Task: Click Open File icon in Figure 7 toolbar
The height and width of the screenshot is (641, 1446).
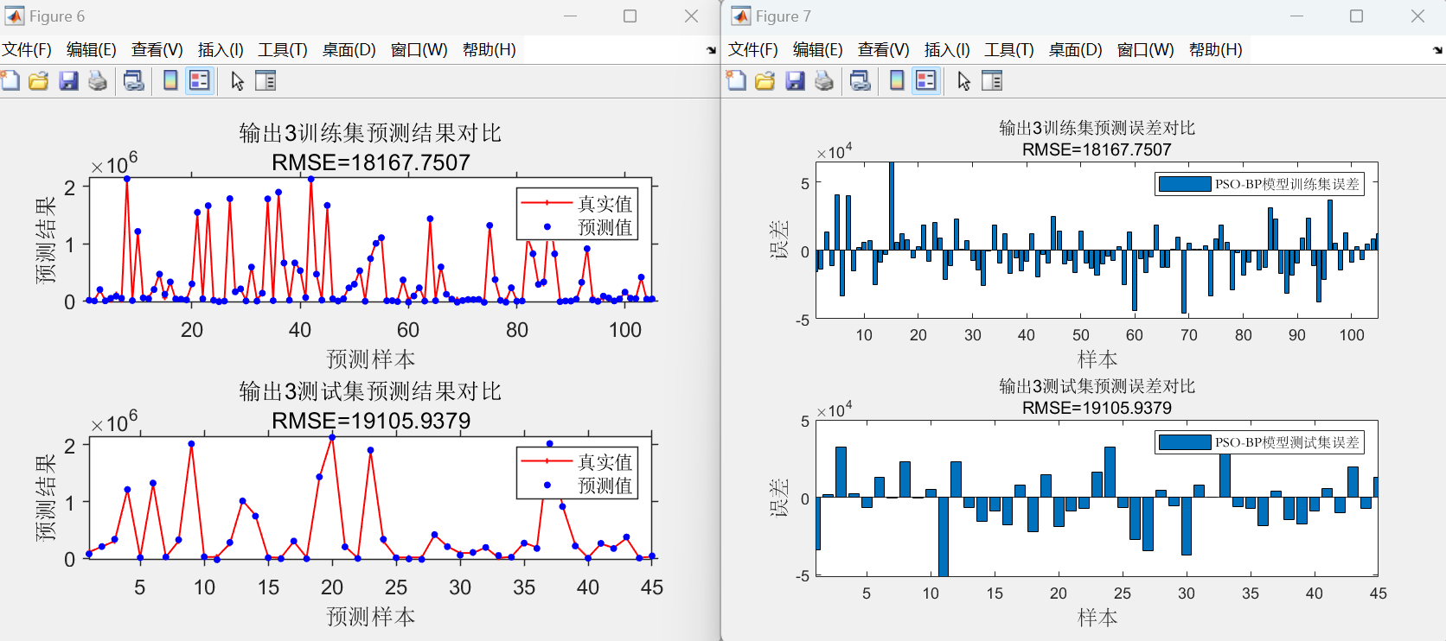Action: (765, 81)
